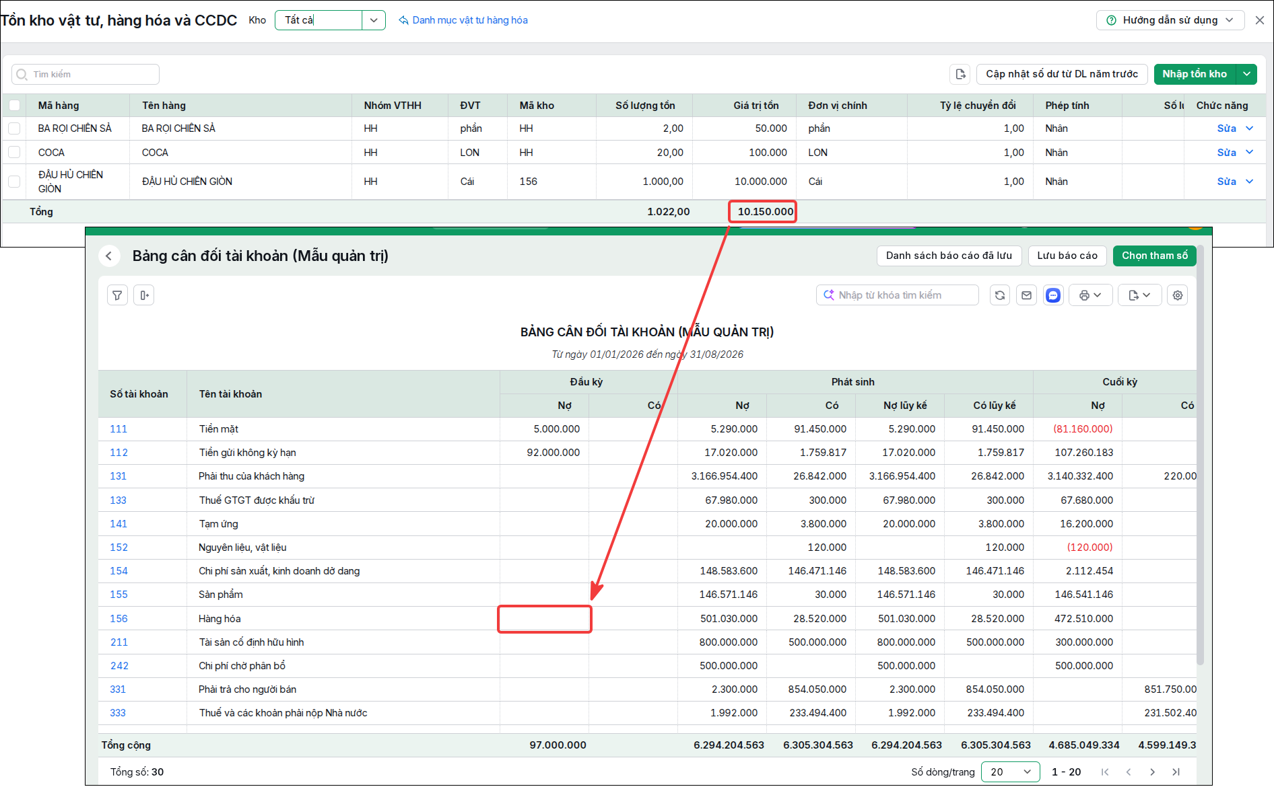Open report settings gear icon
This screenshot has width=1274, height=791.
click(x=1177, y=295)
